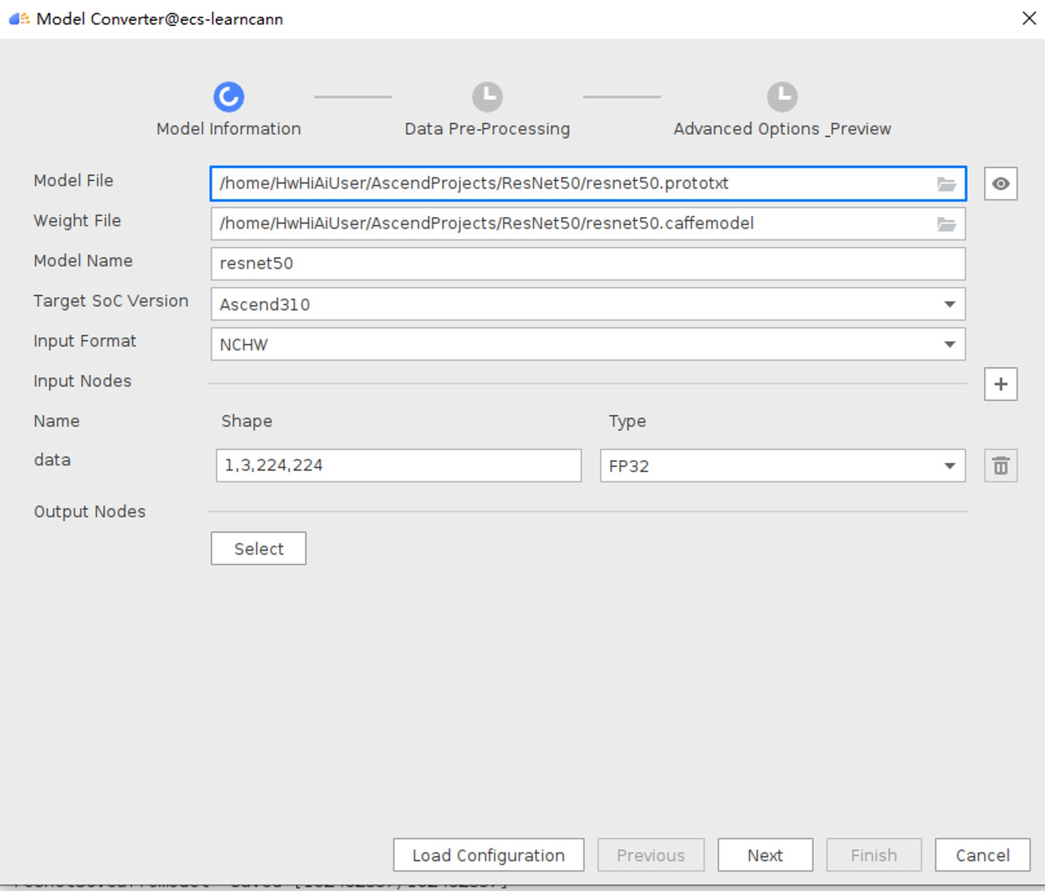Focus the Shape field 1,3,224,224

coord(399,466)
